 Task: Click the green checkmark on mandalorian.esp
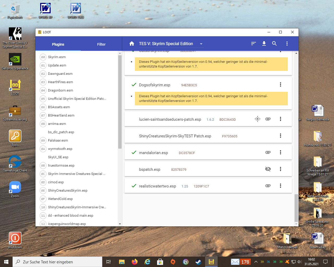134,153
